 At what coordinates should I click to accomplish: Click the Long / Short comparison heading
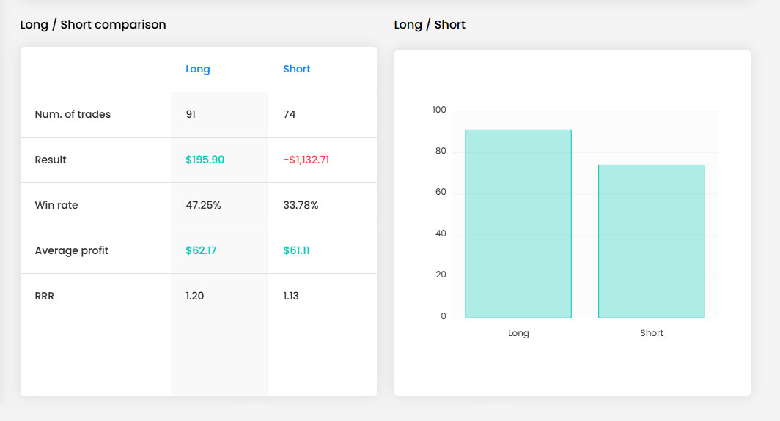click(93, 24)
